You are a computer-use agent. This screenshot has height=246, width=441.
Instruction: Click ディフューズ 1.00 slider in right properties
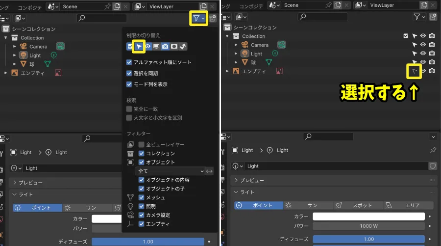pos(368,239)
